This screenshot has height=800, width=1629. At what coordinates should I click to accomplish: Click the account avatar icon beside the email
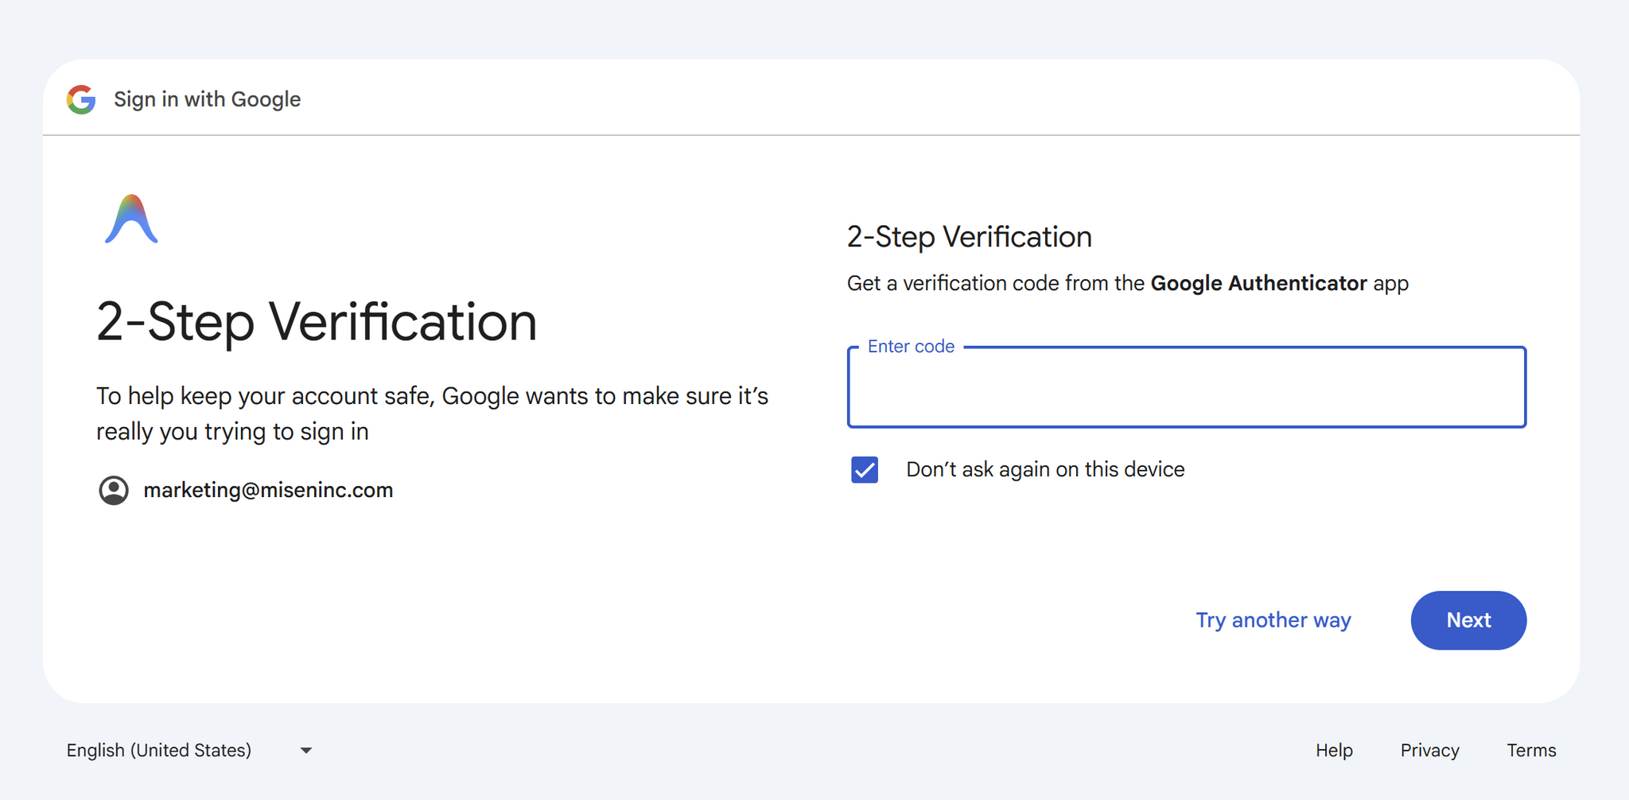pos(114,490)
